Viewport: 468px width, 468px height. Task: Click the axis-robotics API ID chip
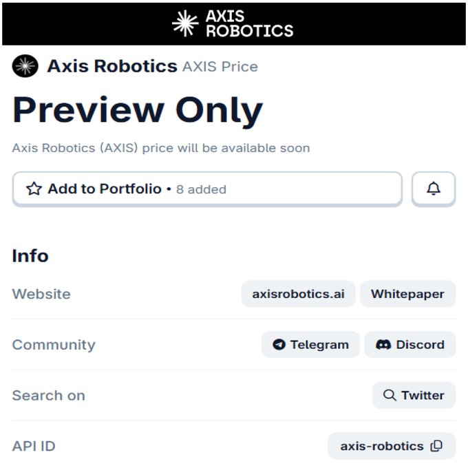point(392,446)
